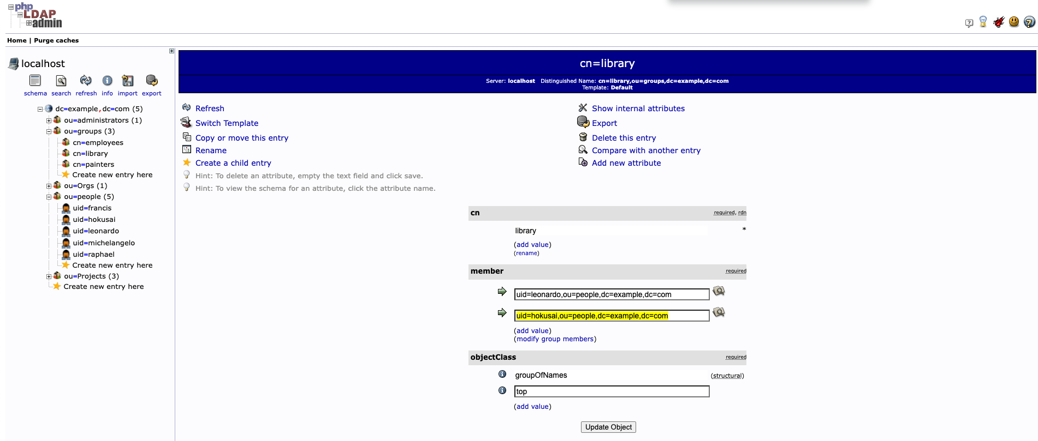Image resolution: width=1038 pixels, height=441 pixels.
Task: Select cn=library in the tree
Action: pyautogui.click(x=90, y=154)
